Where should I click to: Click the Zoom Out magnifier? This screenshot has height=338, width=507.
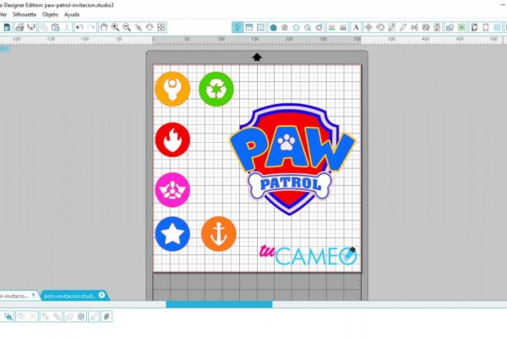coord(127,28)
